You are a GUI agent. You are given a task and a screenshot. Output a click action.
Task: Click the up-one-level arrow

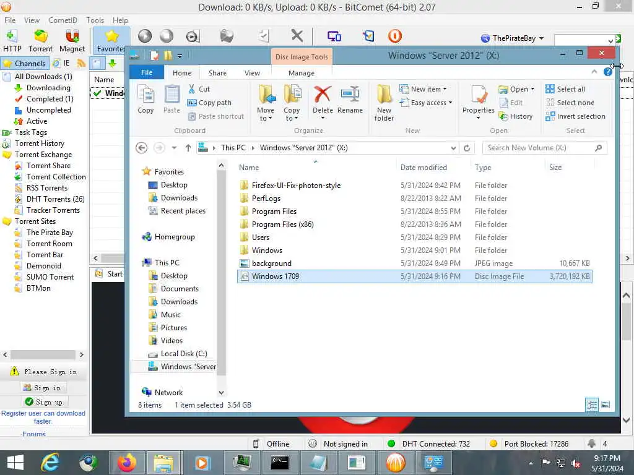click(188, 148)
